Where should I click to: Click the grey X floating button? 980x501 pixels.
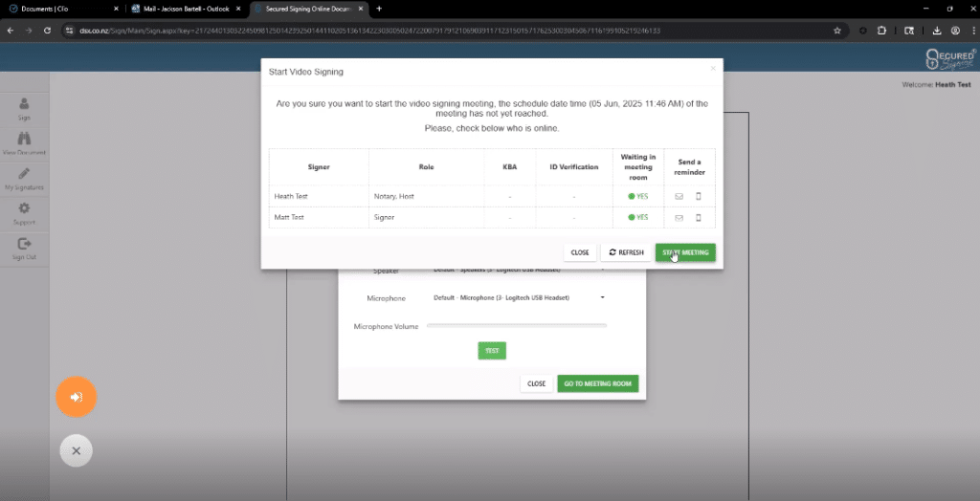77,450
